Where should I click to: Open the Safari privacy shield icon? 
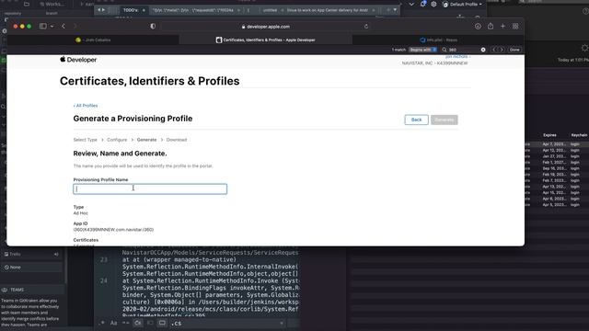[x=153, y=27]
